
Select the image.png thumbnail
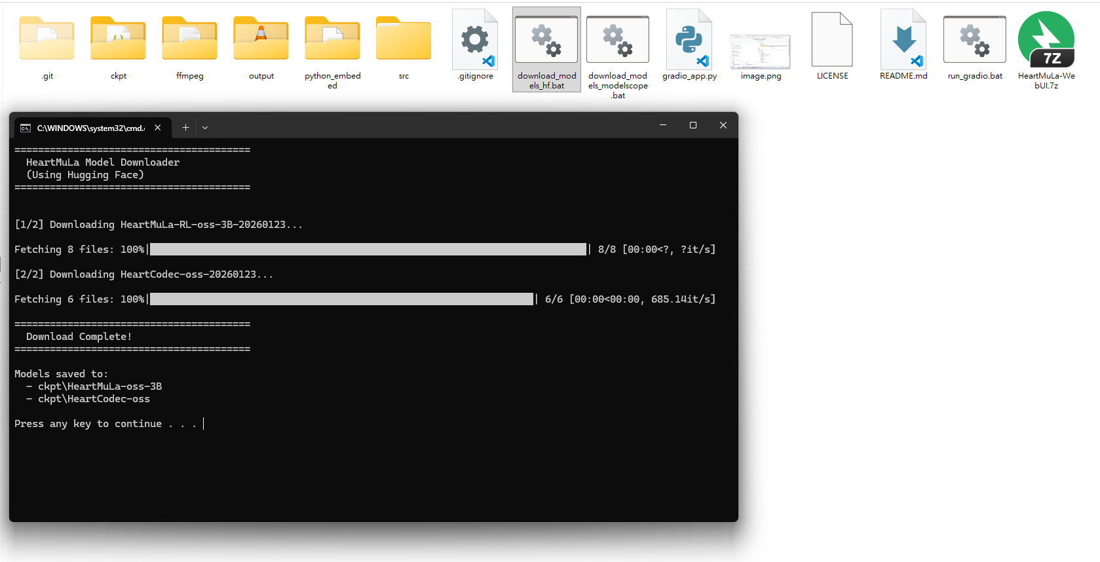point(761,52)
